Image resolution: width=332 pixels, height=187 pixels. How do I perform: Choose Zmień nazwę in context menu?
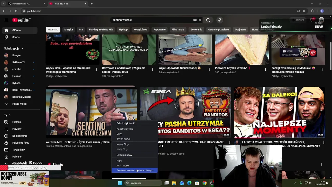click(135, 139)
